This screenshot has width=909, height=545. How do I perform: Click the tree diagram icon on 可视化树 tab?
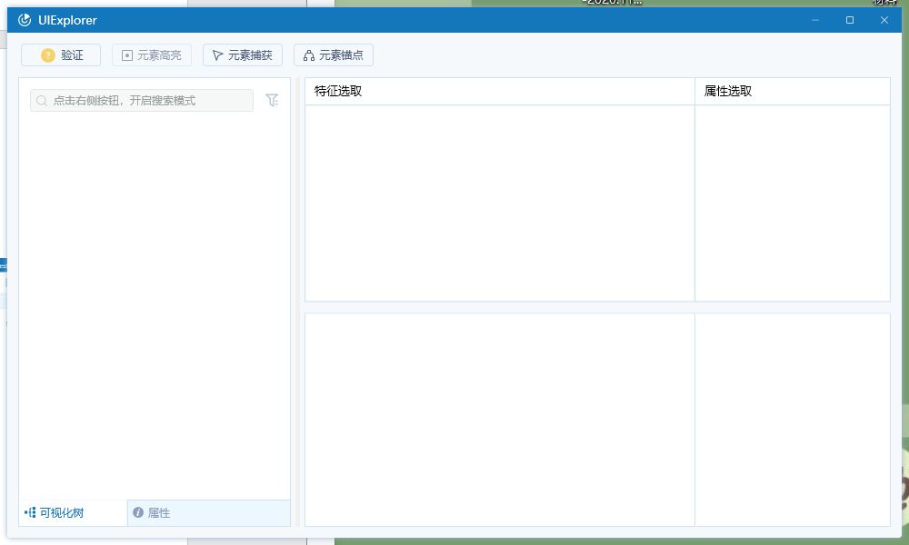pyautogui.click(x=31, y=512)
